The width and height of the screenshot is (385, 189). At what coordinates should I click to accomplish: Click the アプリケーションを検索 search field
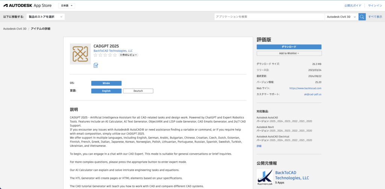click(x=269, y=17)
